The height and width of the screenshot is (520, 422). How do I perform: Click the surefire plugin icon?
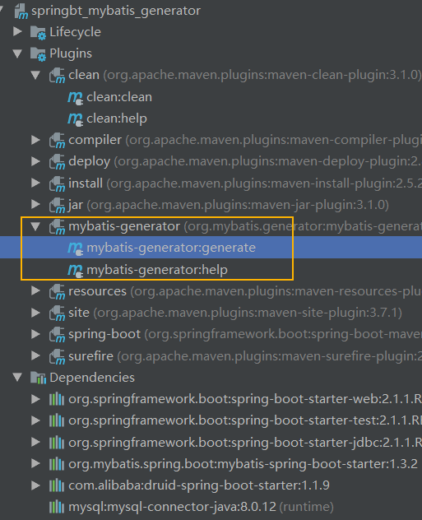[x=57, y=356]
